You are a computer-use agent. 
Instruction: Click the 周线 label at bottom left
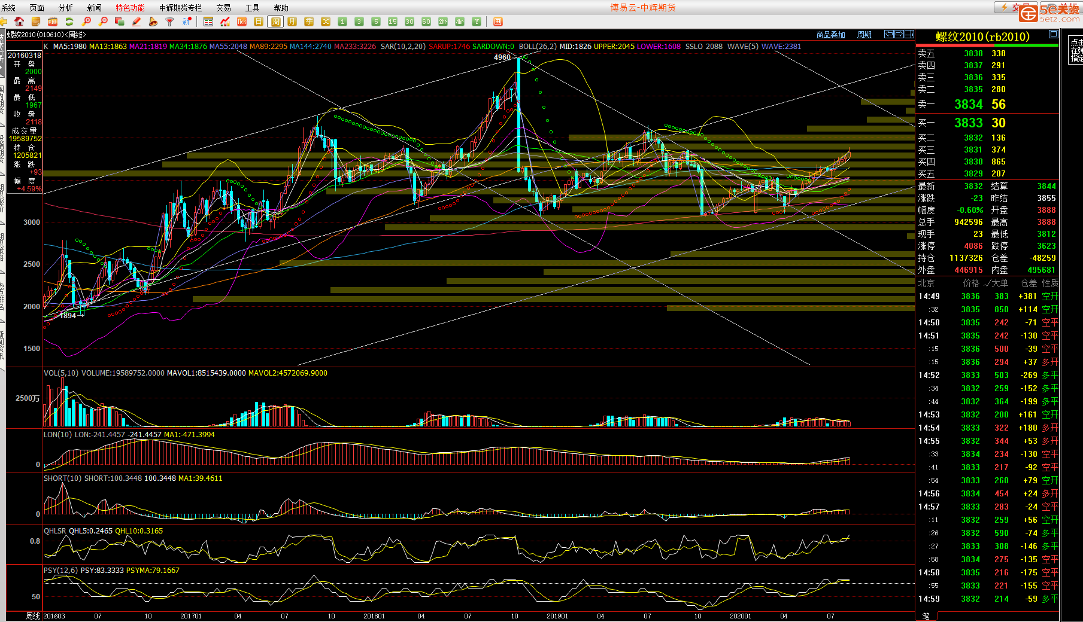(x=33, y=616)
